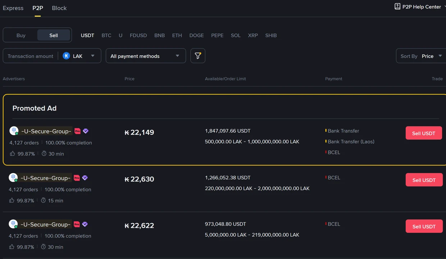
Task: Click diamond verified badge in promoted ad
Action: (x=86, y=131)
